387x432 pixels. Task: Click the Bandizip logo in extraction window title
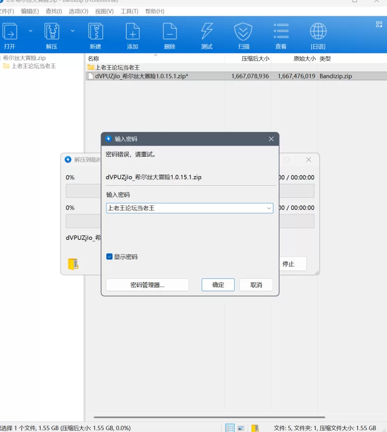coord(68,160)
